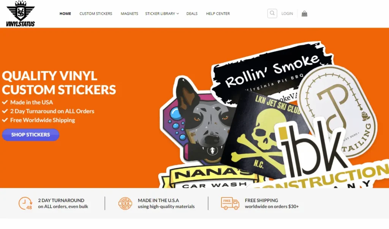Open the search magnifier icon

(x=272, y=13)
